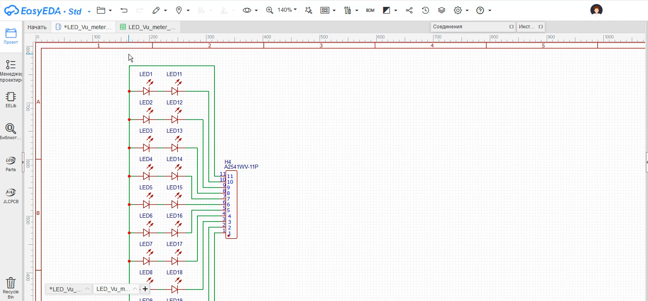
Task: Switch to the Начать tab
Action: tap(37, 27)
